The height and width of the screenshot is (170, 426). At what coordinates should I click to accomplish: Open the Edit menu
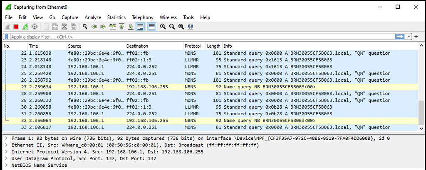(22, 17)
